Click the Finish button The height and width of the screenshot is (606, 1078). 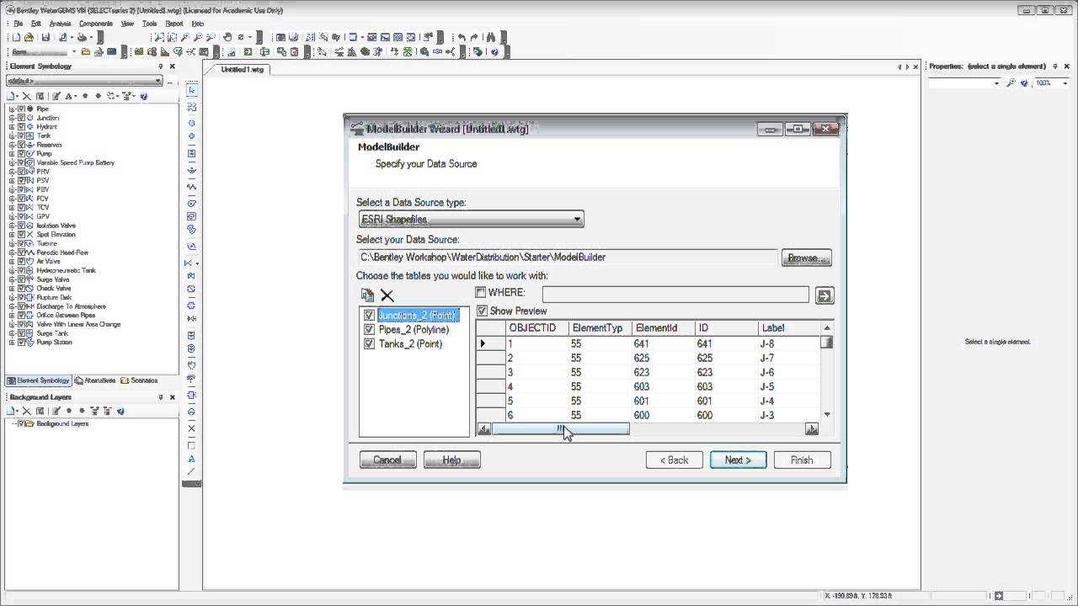pos(802,460)
